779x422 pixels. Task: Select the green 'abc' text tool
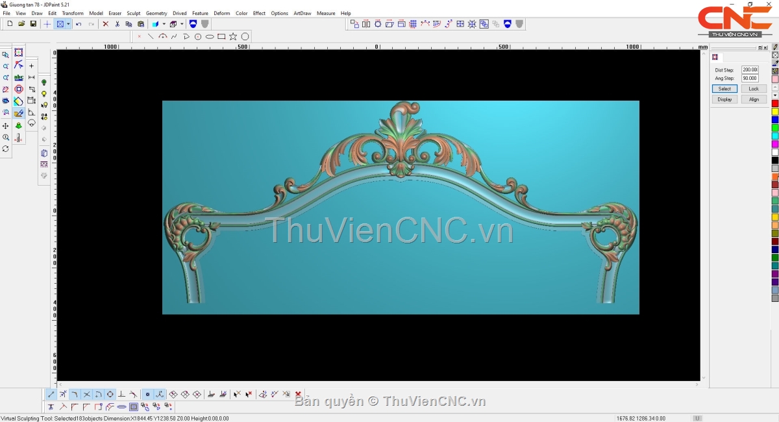[x=19, y=77]
